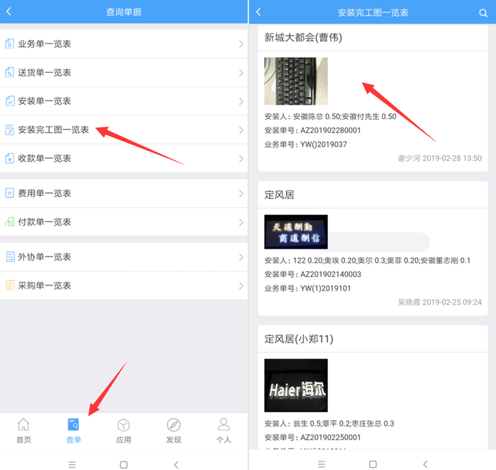Expand 采购单一览表 chevron arrow

point(241,286)
